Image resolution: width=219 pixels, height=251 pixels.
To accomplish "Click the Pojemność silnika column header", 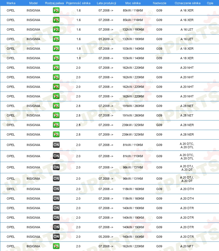I will [x=78, y=3].
